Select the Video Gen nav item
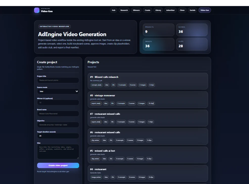 tap(205, 10)
